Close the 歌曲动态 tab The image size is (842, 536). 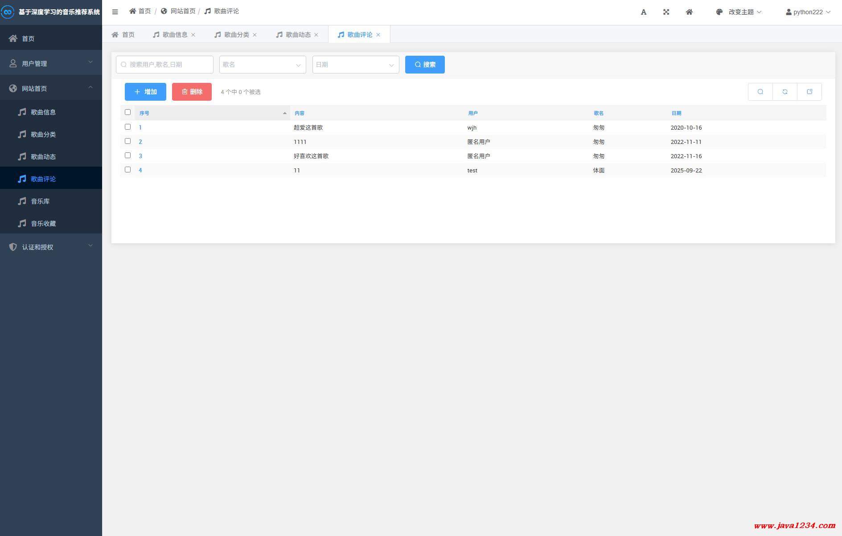[316, 35]
